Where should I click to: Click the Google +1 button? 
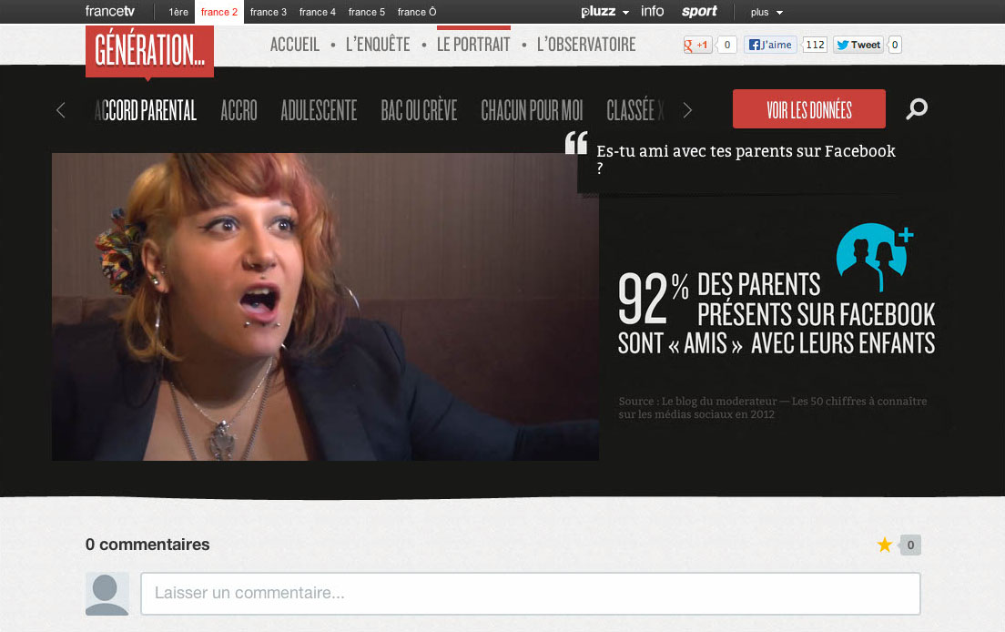pyautogui.click(x=697, y=45)
